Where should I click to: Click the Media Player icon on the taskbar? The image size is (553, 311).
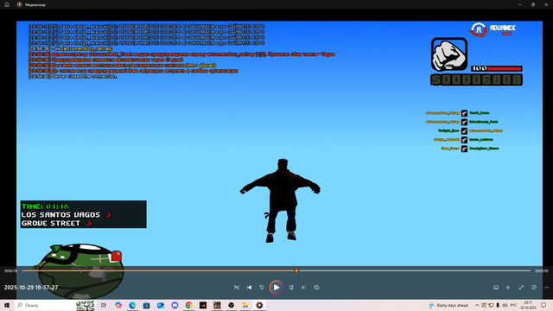point(259,305)
